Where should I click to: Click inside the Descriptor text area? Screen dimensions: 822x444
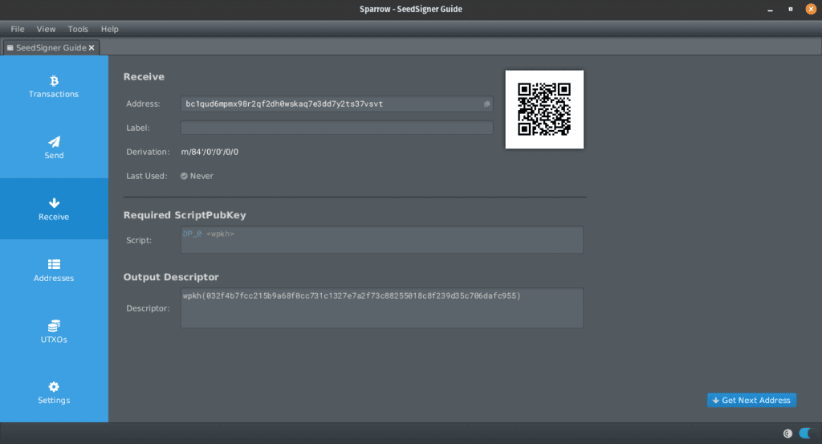tap(381, 308)
